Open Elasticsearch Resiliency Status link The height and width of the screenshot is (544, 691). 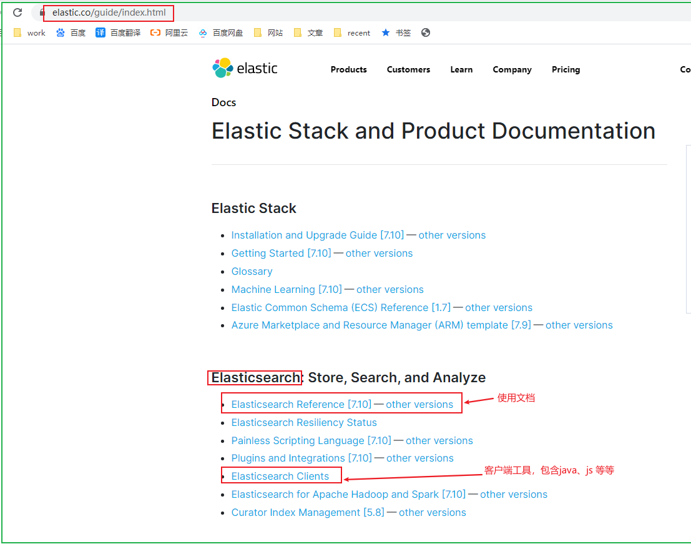tap(304, 422)
